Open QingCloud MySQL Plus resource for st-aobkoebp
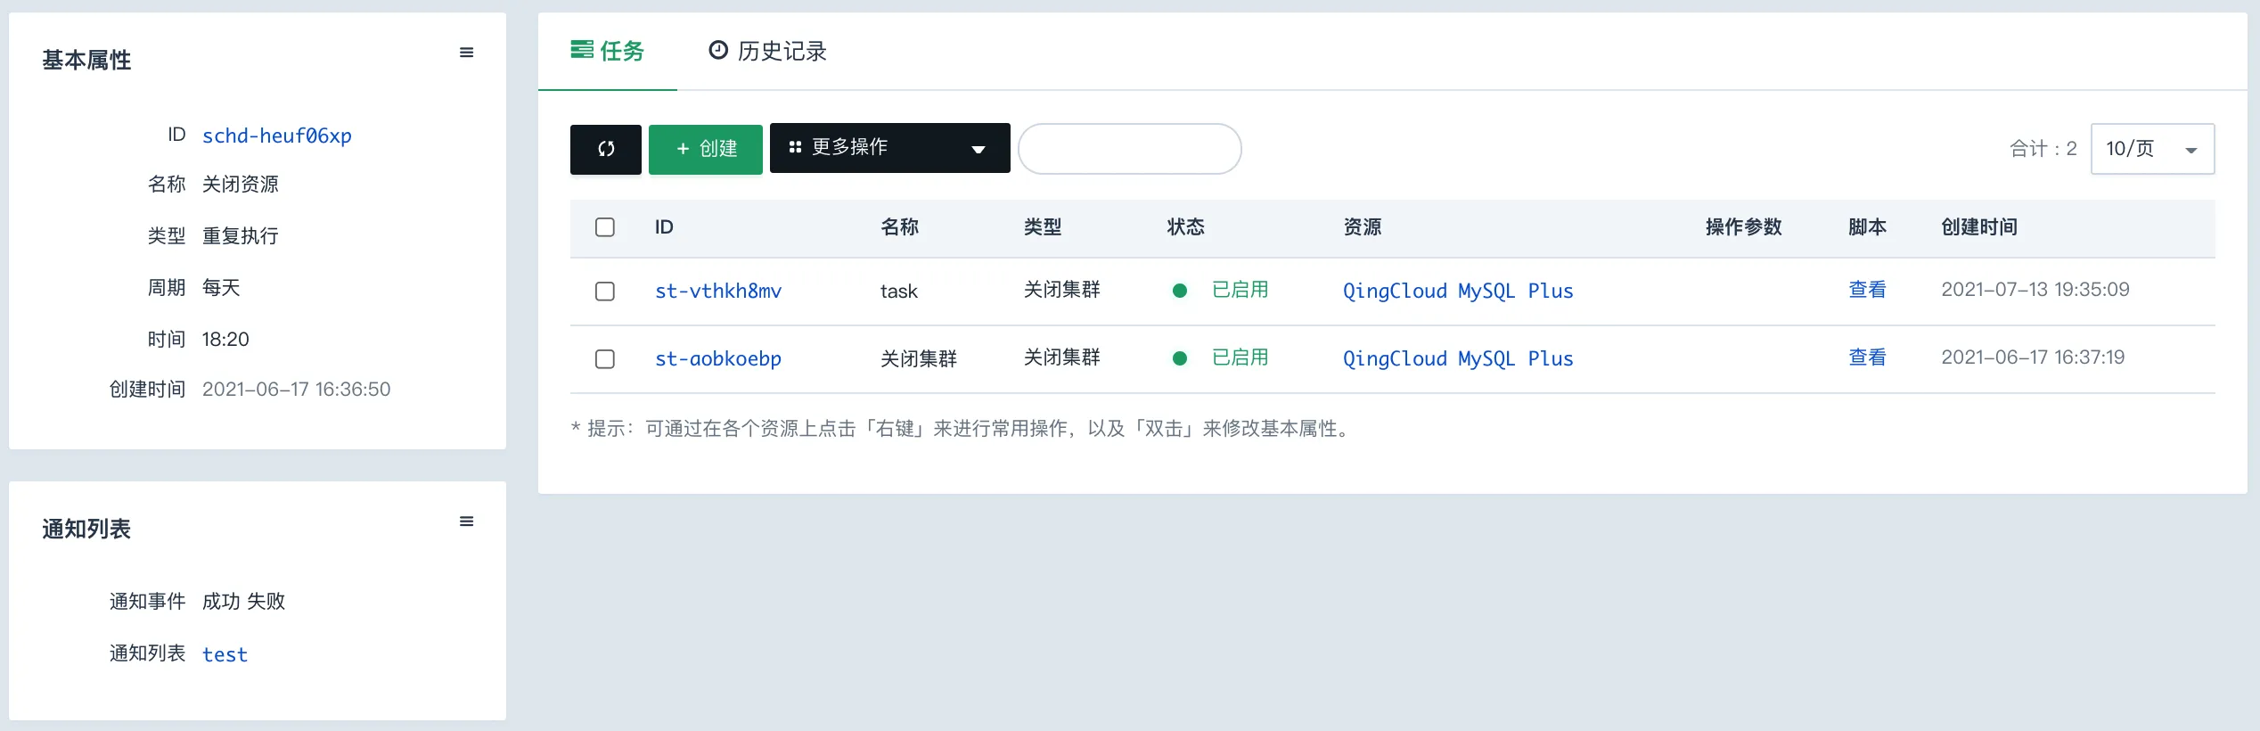The image size is (2260, 731). click(1458, 358)
